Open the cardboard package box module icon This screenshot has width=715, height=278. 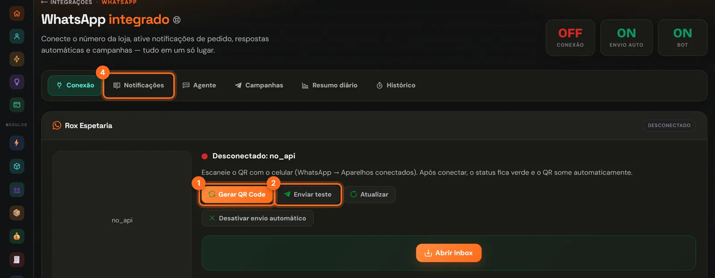coord(17,213)
